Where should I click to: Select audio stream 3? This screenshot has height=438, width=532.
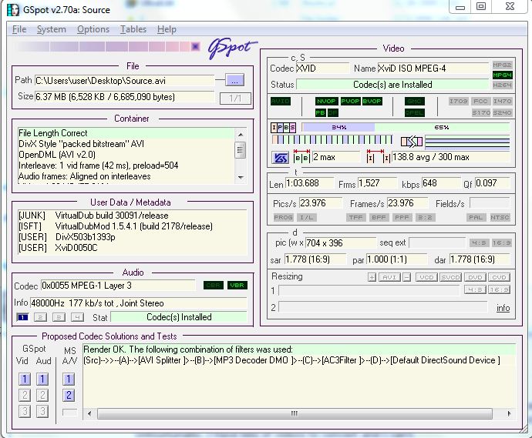point(59,317)
